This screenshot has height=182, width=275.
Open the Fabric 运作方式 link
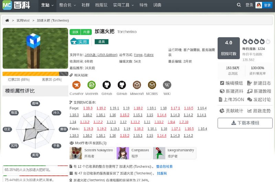point(149,55)
